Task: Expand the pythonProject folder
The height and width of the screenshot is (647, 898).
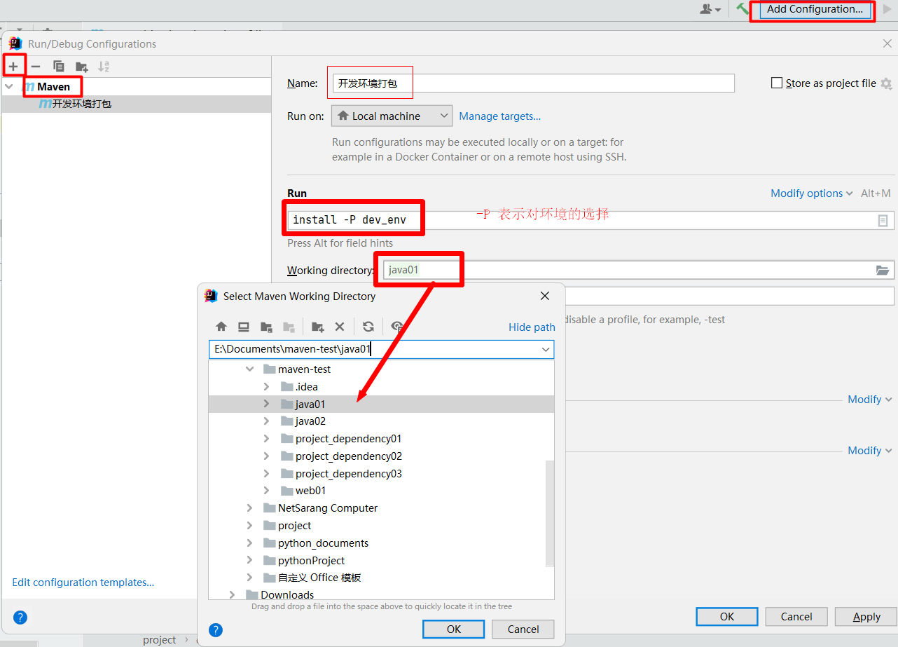Action: [249, 561]
